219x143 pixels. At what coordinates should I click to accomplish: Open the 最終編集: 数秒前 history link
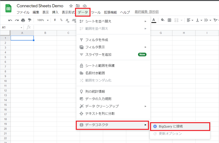(x=147, y=12)
